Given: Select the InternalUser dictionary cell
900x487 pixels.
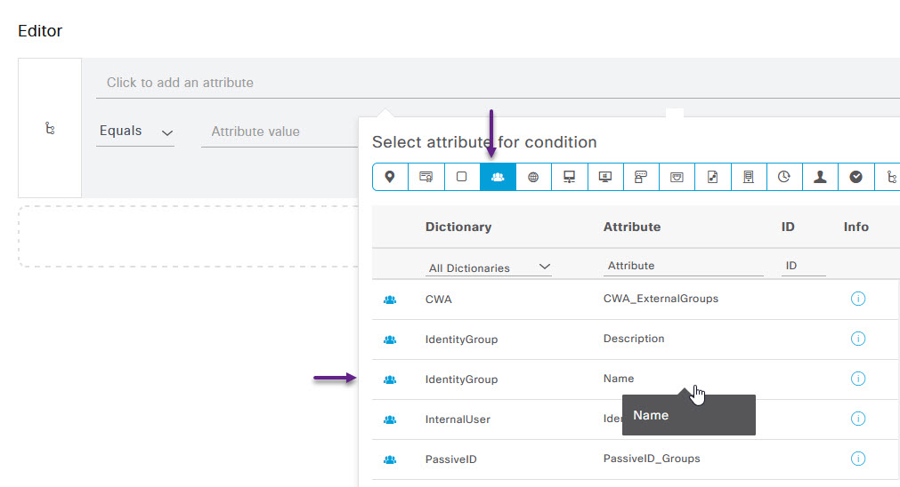Looking at the screenshot, I should [458, 419].
